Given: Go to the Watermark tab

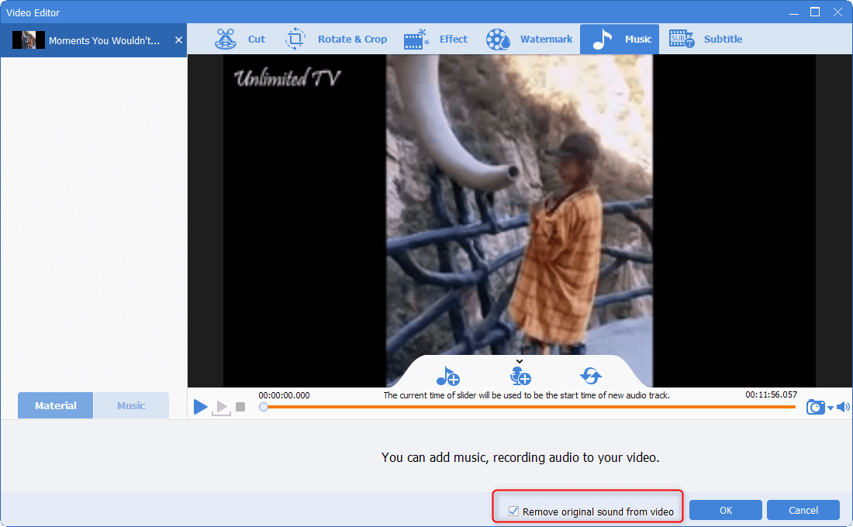Looking at the screenshot, I should 530,40.
